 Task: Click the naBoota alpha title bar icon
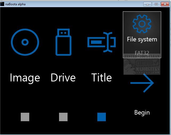click(2, 4)
